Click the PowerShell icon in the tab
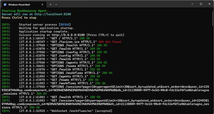Screen dimensions: 214x114 [x=5, y=5]
